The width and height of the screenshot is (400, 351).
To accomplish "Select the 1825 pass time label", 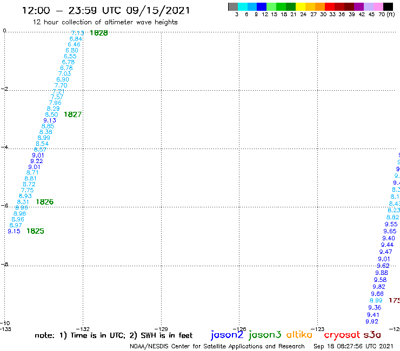I will pyautogui.click(x=35, y=231).
